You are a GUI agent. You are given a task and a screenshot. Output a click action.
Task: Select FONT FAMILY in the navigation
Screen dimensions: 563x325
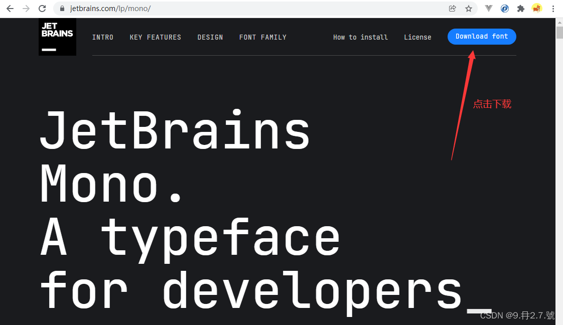coord(263,37)
